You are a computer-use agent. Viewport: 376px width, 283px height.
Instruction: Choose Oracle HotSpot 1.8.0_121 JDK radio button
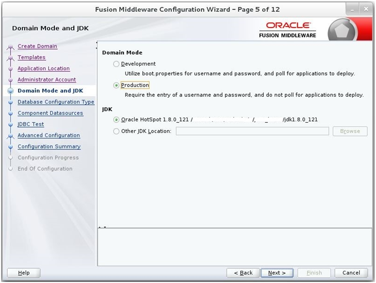point(116,120)
